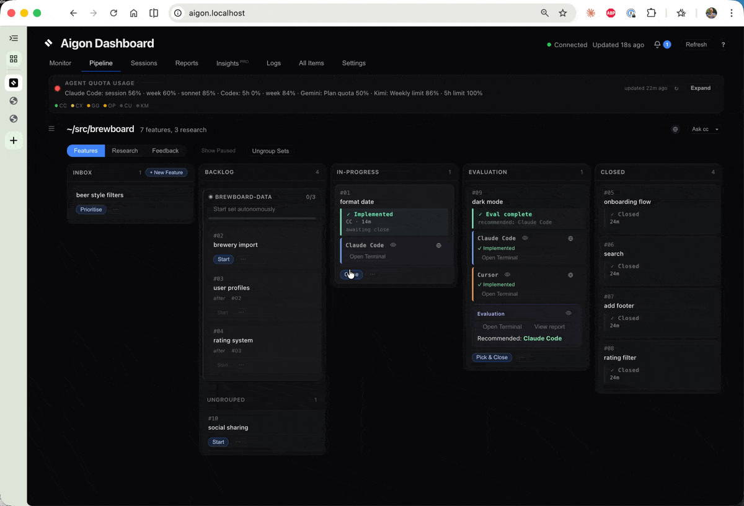Open the more menu on format date card
Image resolution: width=744 pixels, height=506 pixels.
click(x=373, y=274)
